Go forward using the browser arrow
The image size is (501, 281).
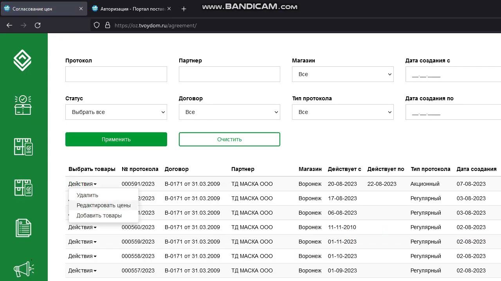(23, 25)
